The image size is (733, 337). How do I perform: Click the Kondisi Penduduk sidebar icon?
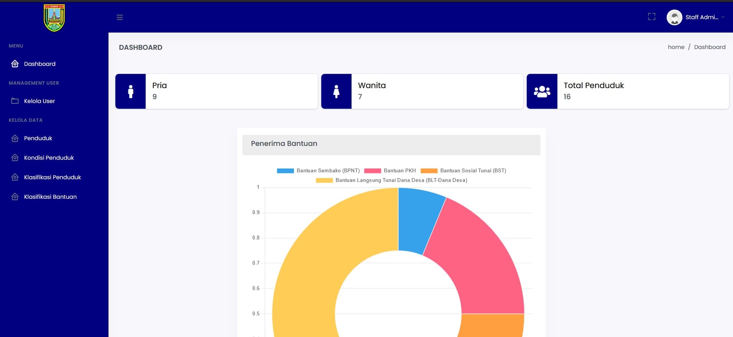coord(15,157)
